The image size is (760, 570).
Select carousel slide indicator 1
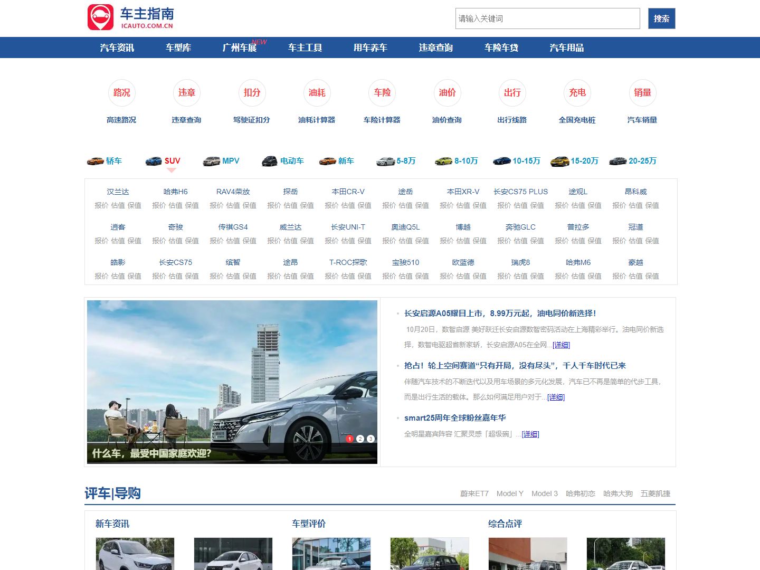pyautogui.click(x=349, y=439)
